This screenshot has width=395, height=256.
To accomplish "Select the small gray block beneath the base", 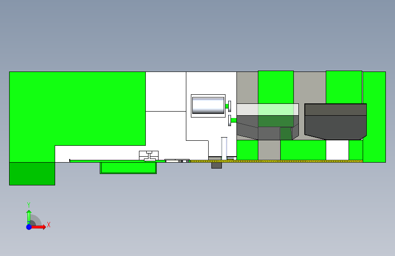I will coord(216,165).
